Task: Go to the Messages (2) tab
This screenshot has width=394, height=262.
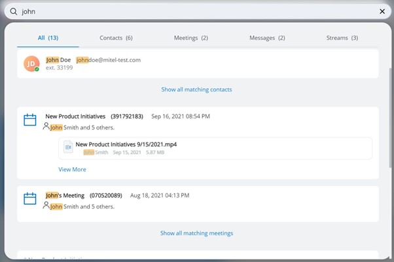Action: (267, 38)
